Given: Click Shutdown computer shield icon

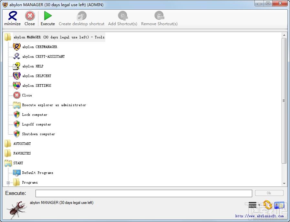Looking at the screenshot, I should click(x=17, y=134).
